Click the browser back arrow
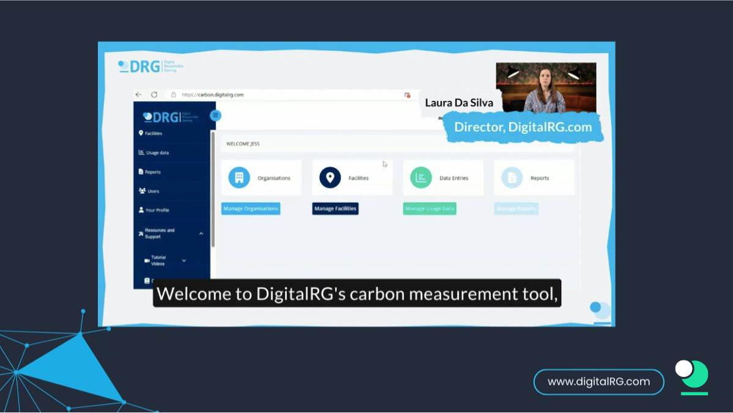Viewport: 733px width, 413px height. 138,95
